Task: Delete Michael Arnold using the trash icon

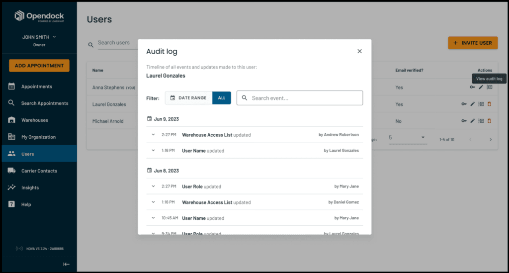Action: click(x=490, y=121)
